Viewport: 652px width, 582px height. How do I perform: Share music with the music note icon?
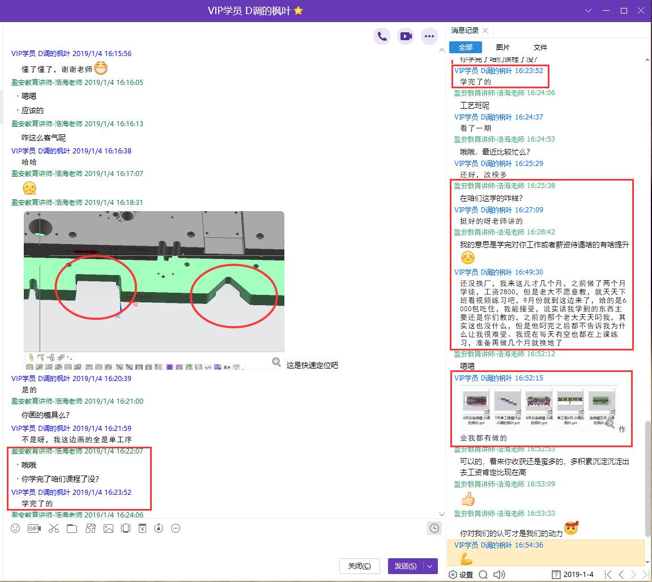(x=159, y=528)
